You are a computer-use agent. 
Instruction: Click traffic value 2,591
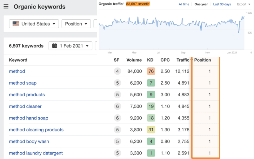point(184,153)
